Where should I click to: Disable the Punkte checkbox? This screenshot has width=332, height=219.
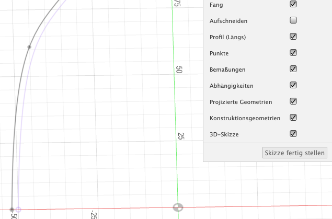[293, 53]
